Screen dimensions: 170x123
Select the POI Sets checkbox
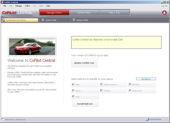(x=130, y=85)
